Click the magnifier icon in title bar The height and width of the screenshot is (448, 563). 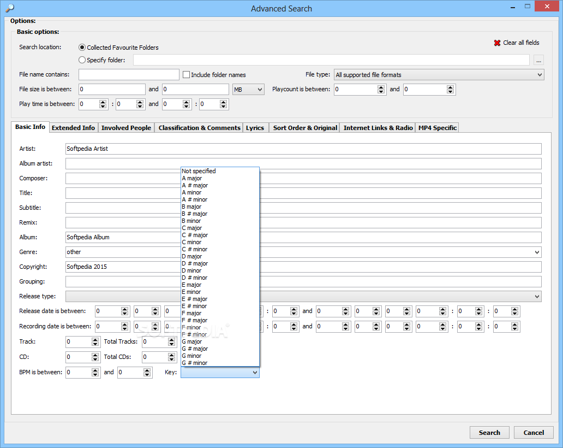[x=9, y=8]
